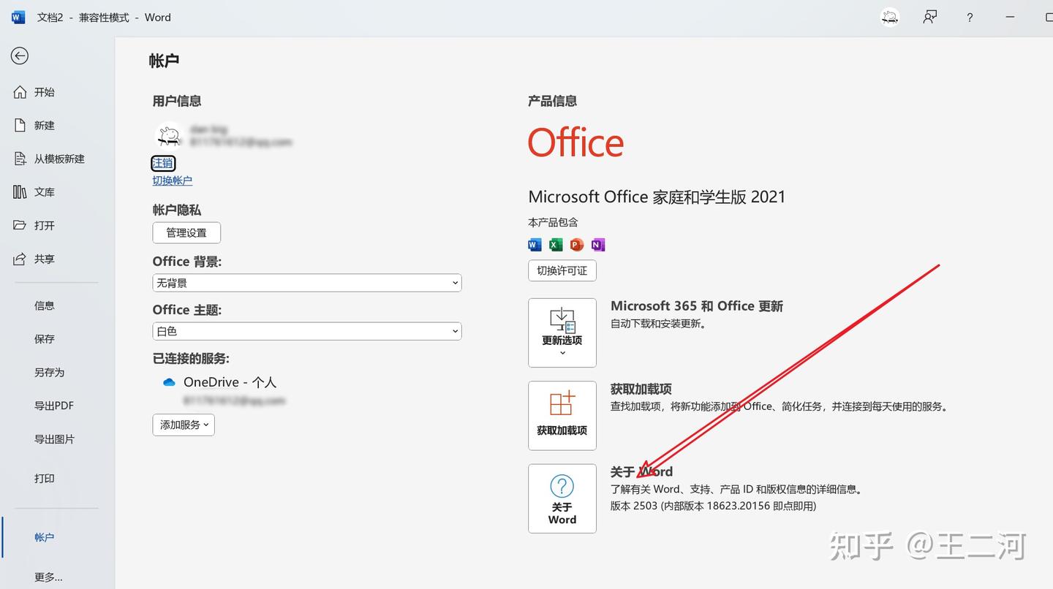Image resolution: width=1053 pixels, height=589 pixels.
Task: Click 保存 in the sidebar
Action: click(x=44, y=339)
